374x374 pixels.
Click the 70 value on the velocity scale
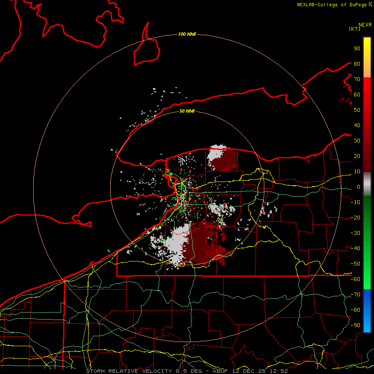coord(357,79)
